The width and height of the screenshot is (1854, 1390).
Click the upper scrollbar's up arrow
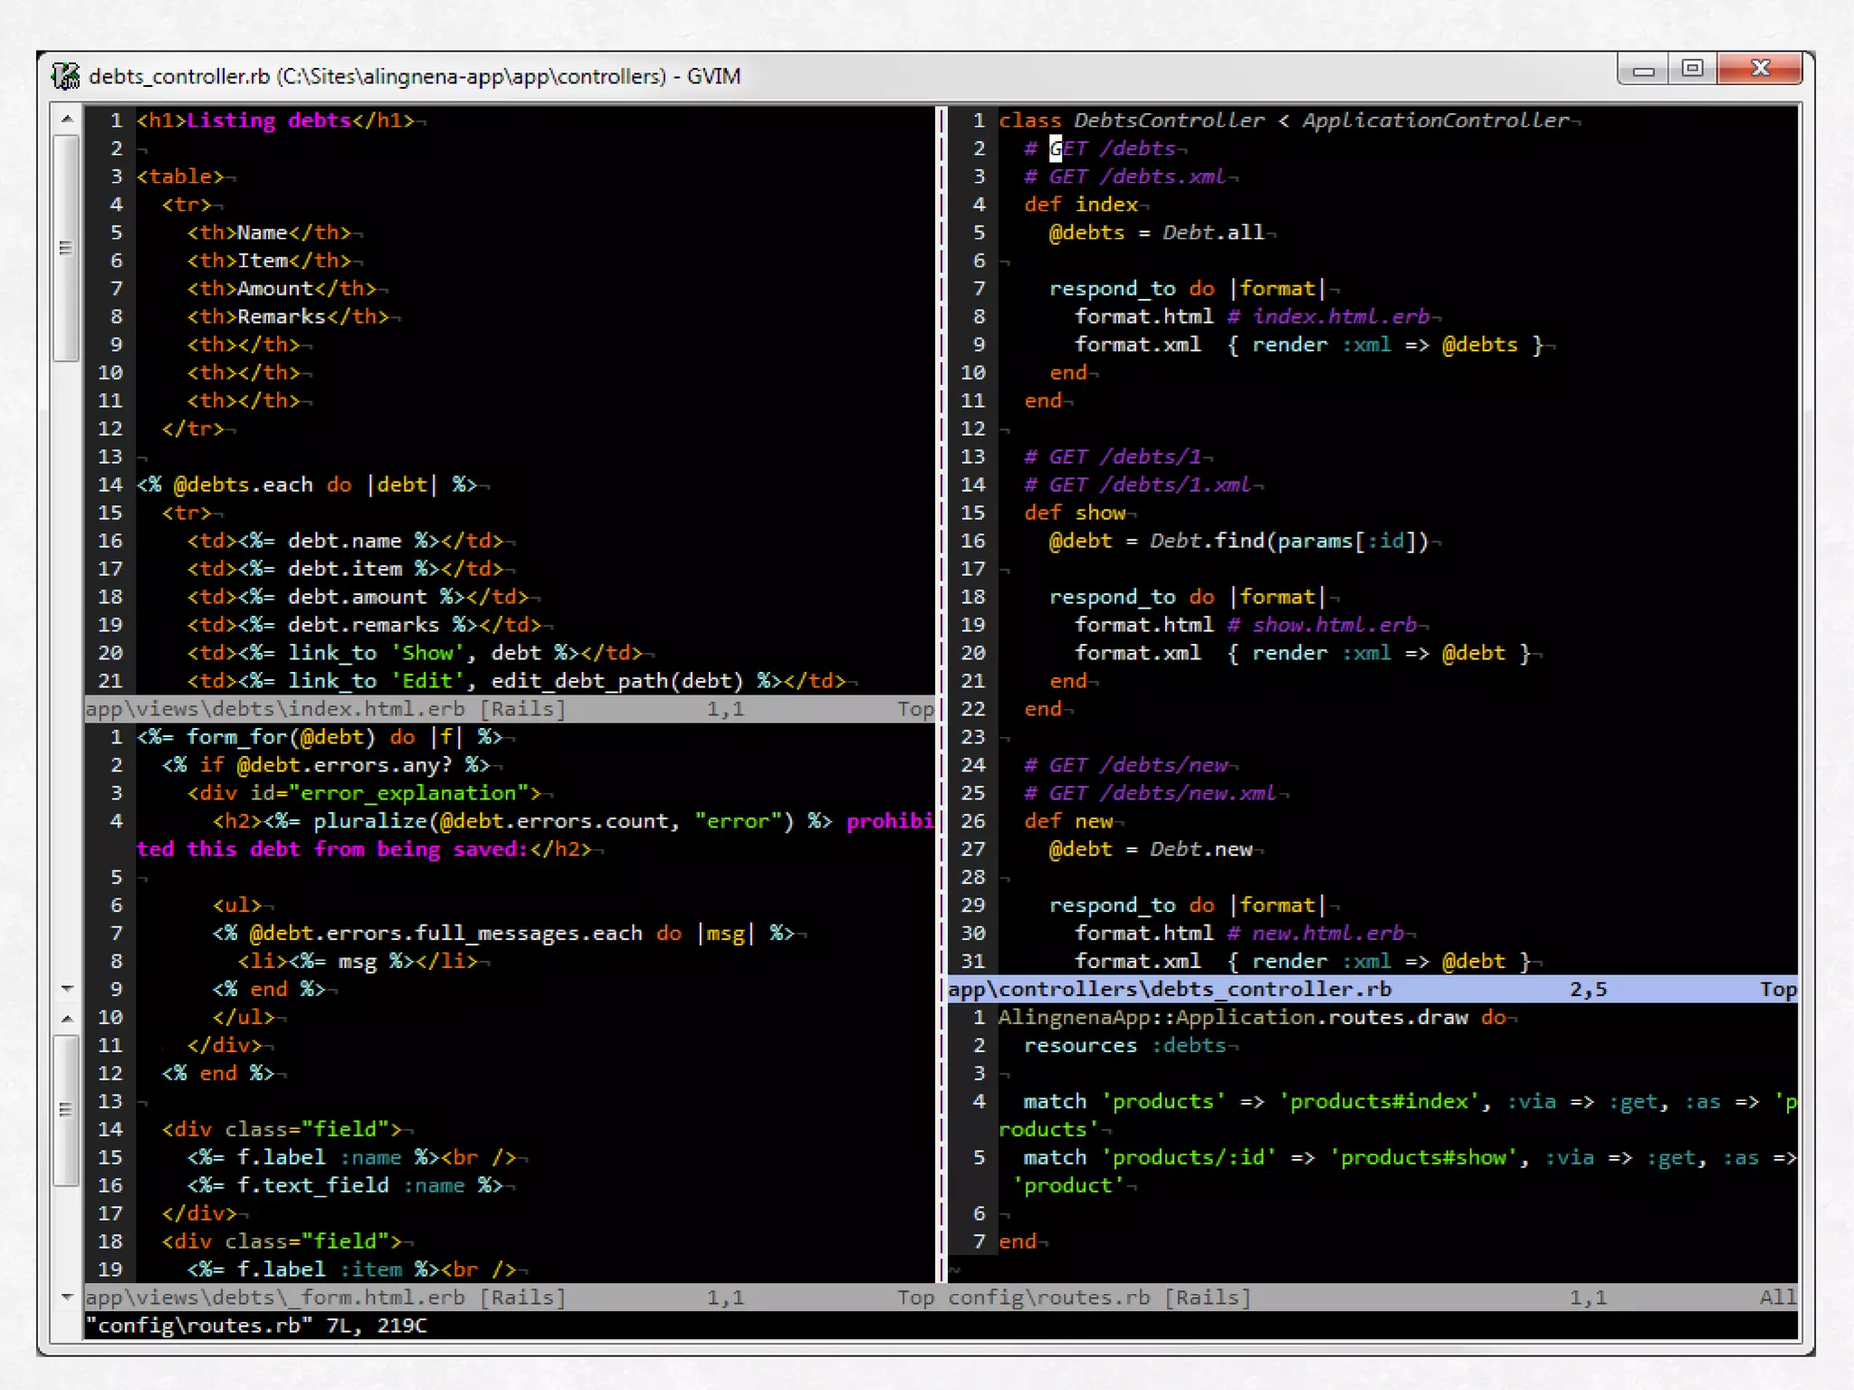[x=67, y=119]
